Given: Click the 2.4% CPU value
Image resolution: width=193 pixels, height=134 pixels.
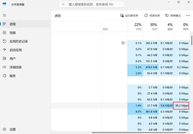Looking at the screenshot, I should (139, 73).
